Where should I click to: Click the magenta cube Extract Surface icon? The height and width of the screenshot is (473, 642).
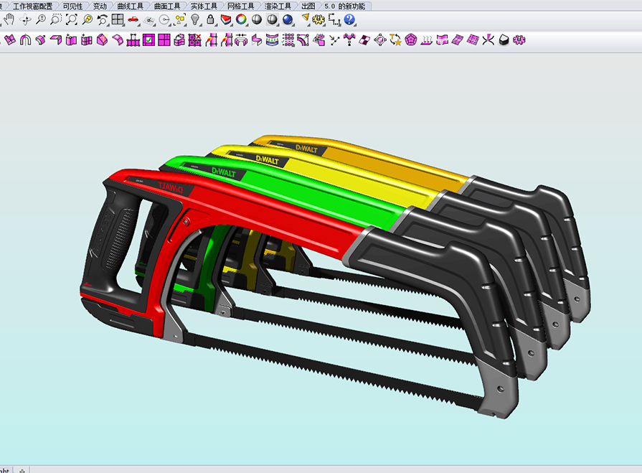(x=103, y=40)
